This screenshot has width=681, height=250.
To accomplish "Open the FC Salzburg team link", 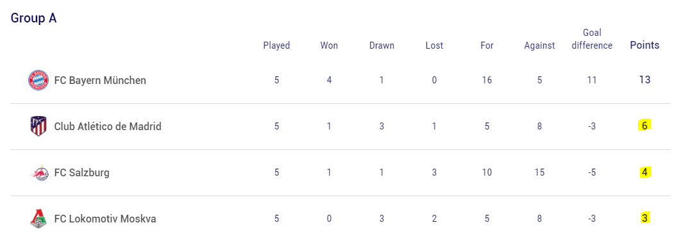I will coord(81,172).
